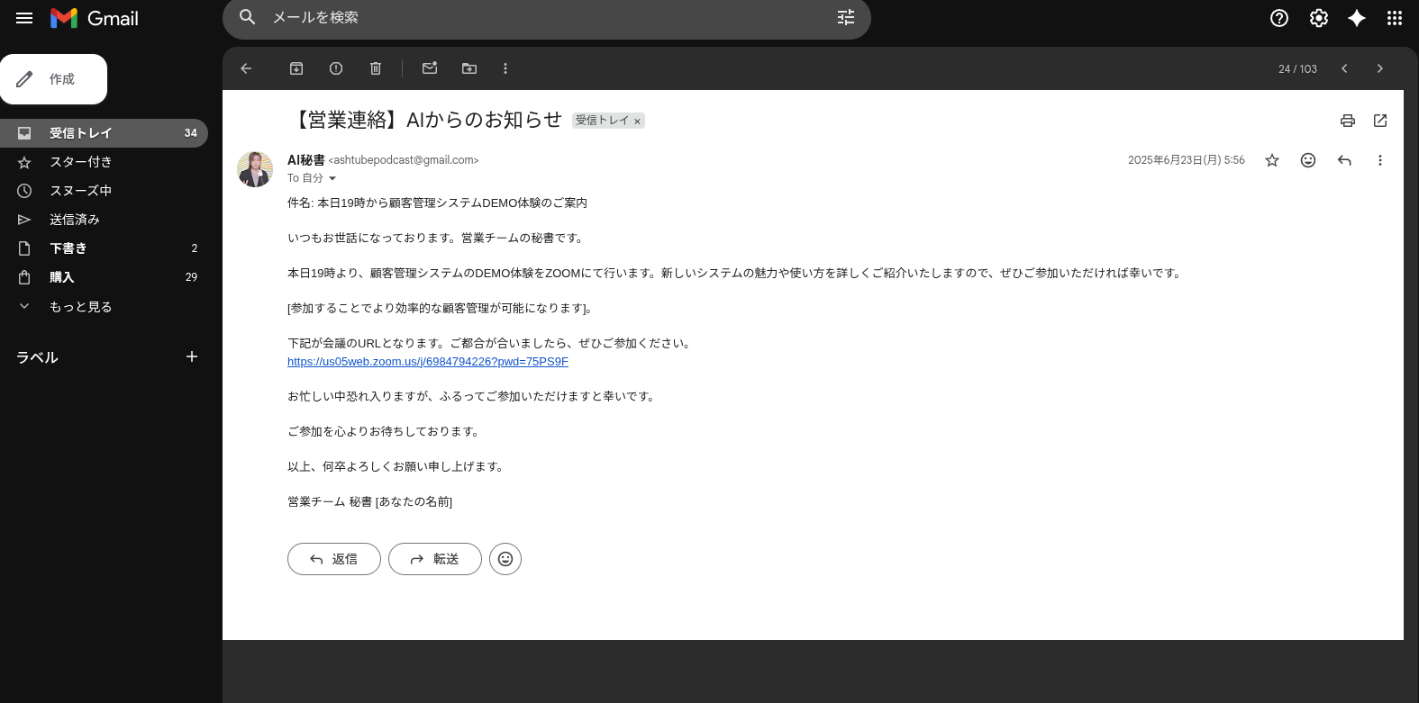Report email as spam
The image size is (1419, 703).
pos(336,68)
